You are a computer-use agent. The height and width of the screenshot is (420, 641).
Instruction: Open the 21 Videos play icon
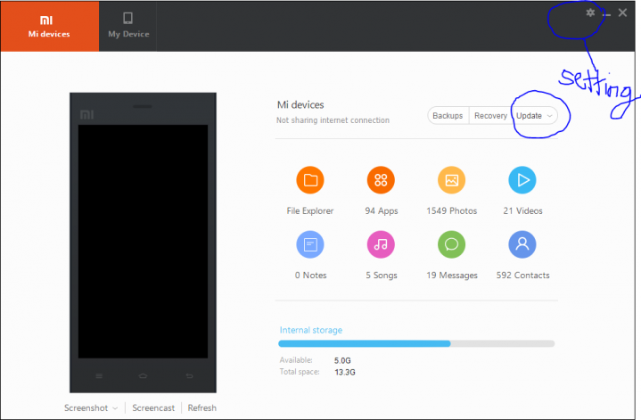point(522,180)
